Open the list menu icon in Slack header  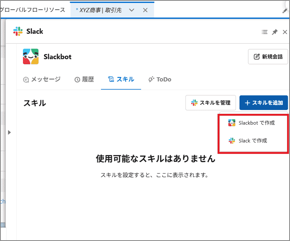(x=265, y=32)
